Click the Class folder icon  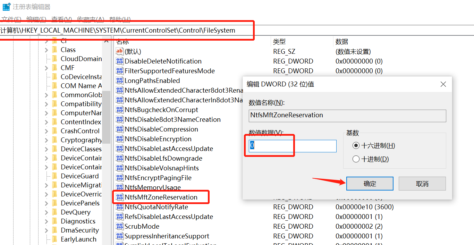point(54,50)
